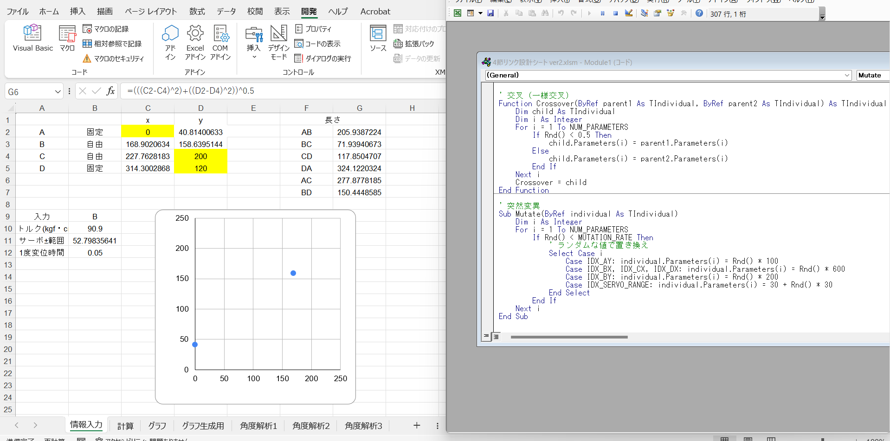Click マクロのセキュリティ button

pos(114,58)
